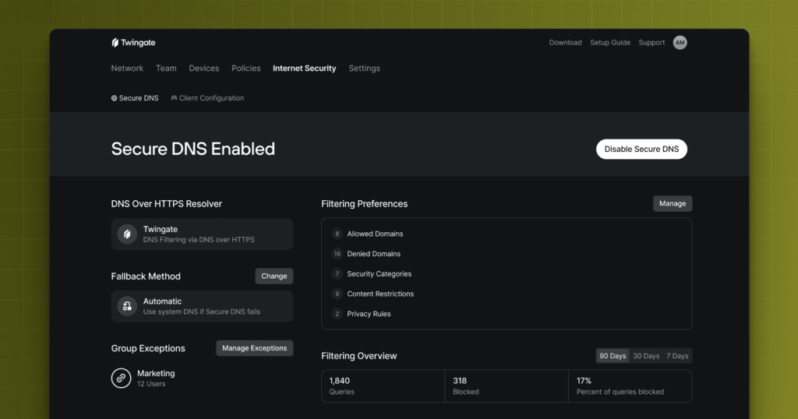The height and width of the screenshot is (419, 798).
Task: Click the Security Categories count badge 7
Action: click(x=337, y=273)
